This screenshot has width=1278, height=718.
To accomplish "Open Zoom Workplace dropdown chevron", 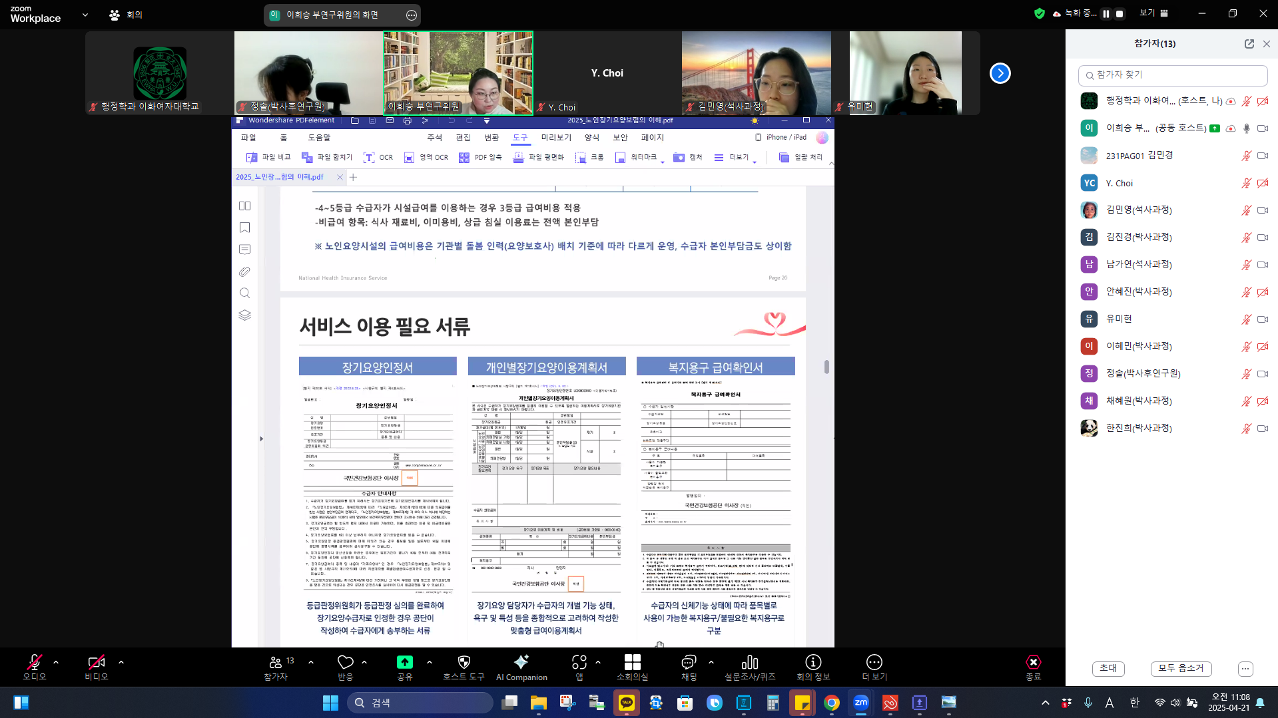I will point(85,15).
